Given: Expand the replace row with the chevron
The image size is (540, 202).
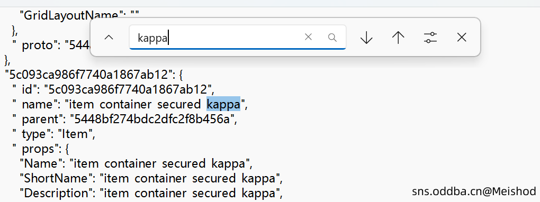Looking at the screenshot, I should click(x=109, y=37).
